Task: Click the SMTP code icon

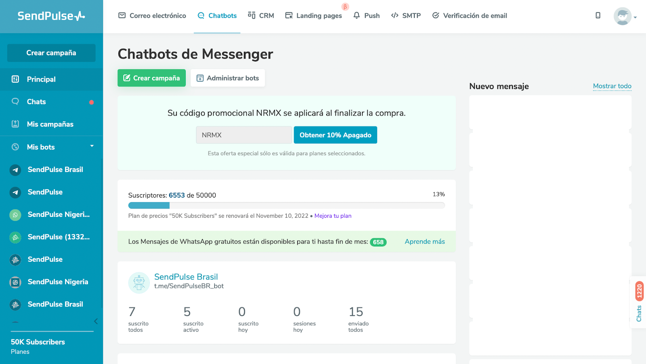Action: (394, 15)
